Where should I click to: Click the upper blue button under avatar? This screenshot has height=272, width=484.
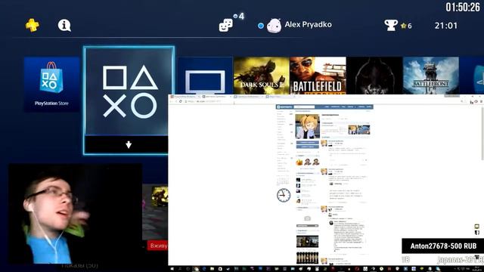click(308, 143)
